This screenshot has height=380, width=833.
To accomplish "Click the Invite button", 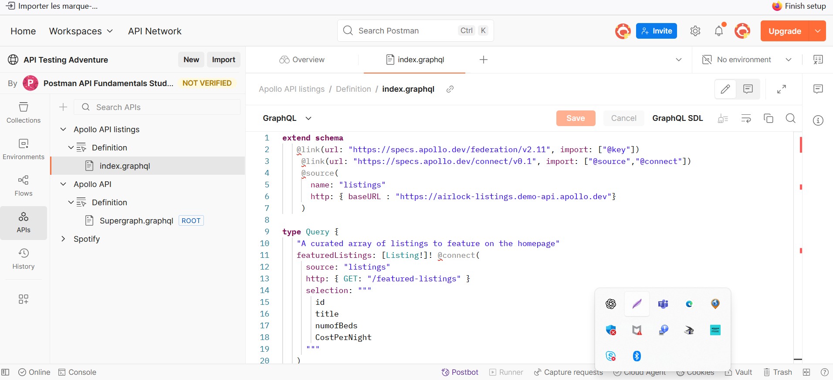I will click(x=657, y=31).
